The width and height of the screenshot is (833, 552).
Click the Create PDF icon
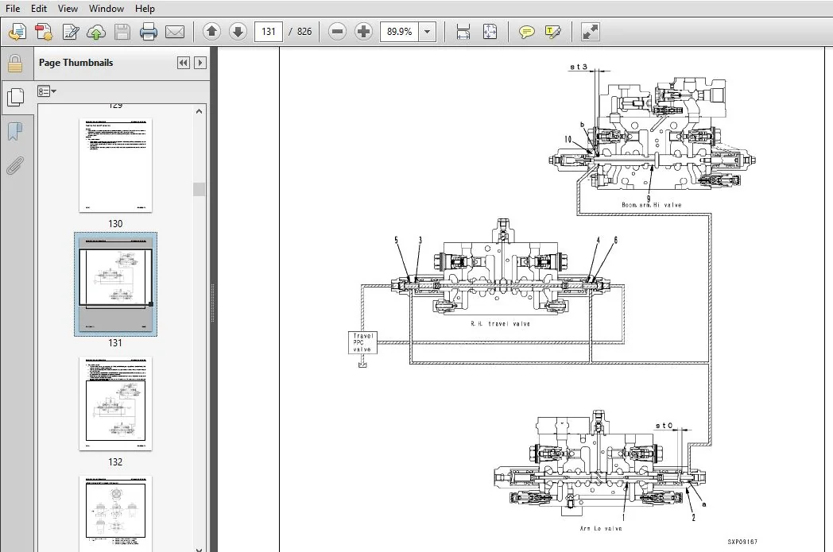pyautogui.click(x=44, y=32)
